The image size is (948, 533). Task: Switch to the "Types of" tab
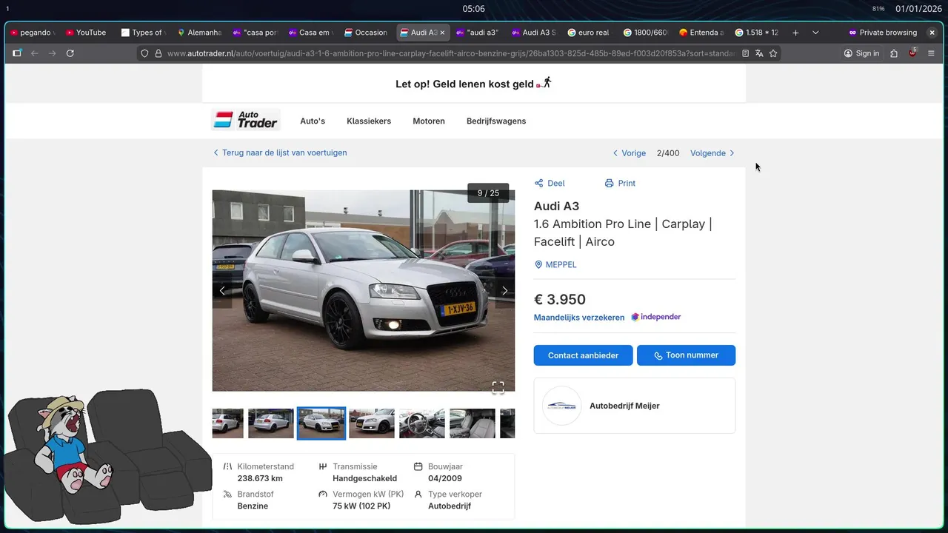pyautogui.click(x=142, y=33)
